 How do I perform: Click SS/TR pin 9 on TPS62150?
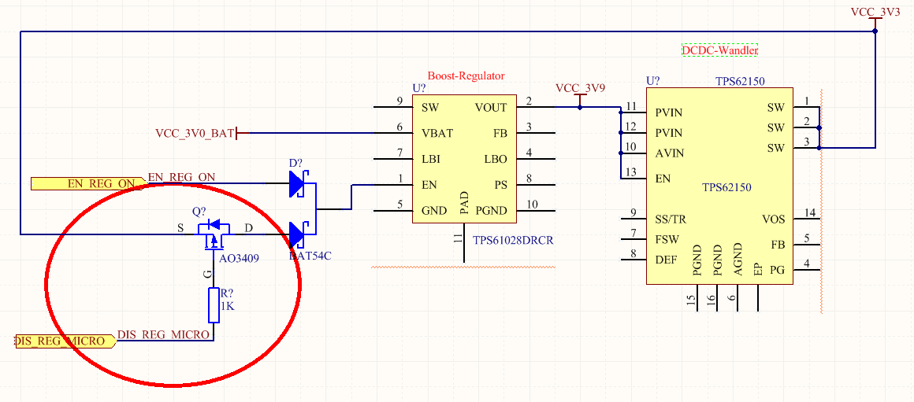633,219
